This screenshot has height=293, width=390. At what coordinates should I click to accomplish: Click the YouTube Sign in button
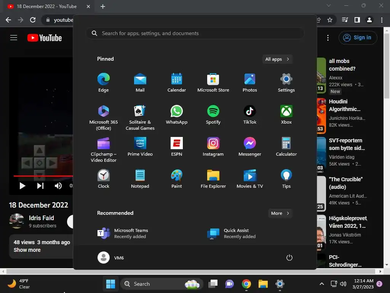point(358,38)
